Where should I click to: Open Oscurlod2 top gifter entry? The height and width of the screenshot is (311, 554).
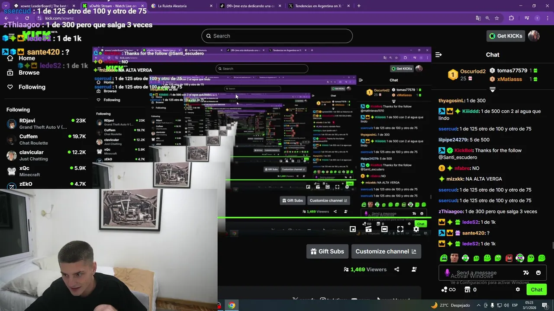point(466,75)
